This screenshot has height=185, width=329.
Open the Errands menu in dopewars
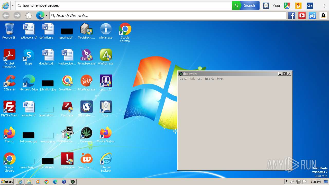coord(209,79)
